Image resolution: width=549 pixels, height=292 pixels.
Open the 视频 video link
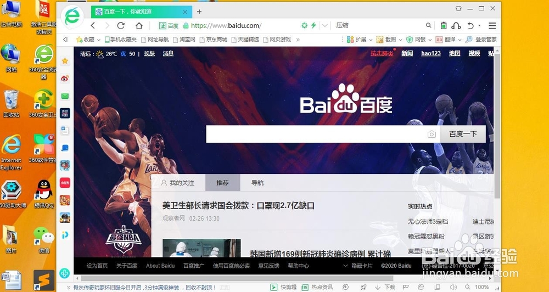(x=474, y=53)
